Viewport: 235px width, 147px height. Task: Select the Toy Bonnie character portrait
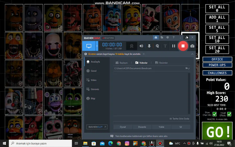112,18
